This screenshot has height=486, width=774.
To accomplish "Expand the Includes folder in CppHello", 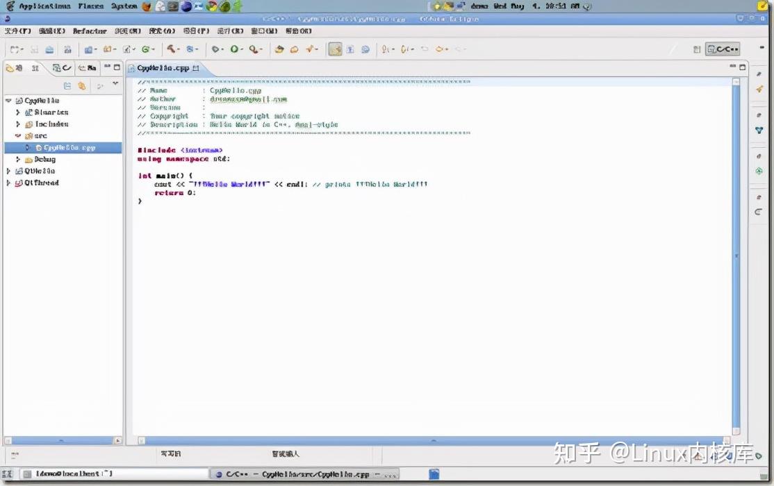I will point(17,124).
